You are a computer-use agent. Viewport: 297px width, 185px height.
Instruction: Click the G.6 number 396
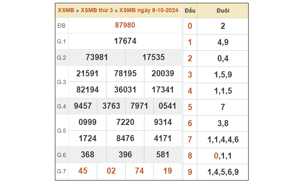tap(125, 155)
